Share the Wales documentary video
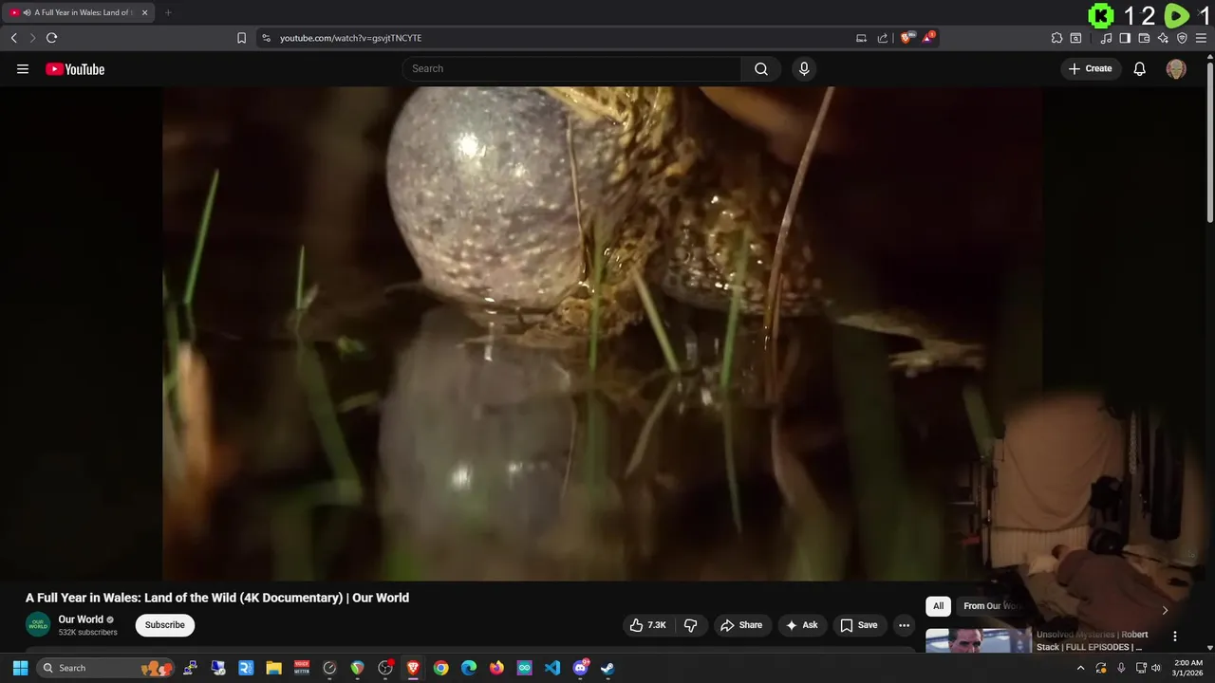Image resolution: width=1215 pixels, height=683 pixels. point(741,625)
